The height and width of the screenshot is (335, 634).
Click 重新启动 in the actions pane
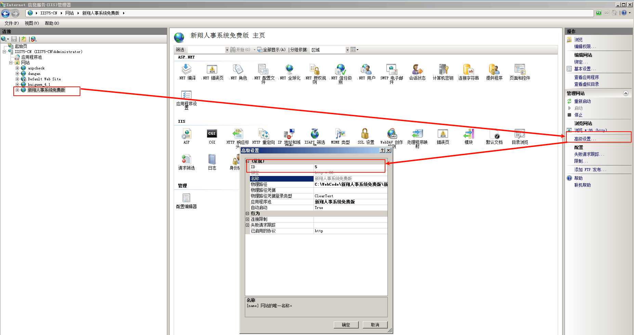click(x=582, y=101)
